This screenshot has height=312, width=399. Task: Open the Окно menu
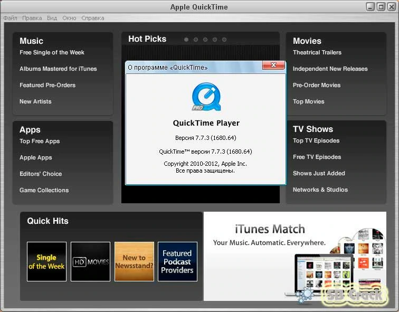tap(69, 18)
